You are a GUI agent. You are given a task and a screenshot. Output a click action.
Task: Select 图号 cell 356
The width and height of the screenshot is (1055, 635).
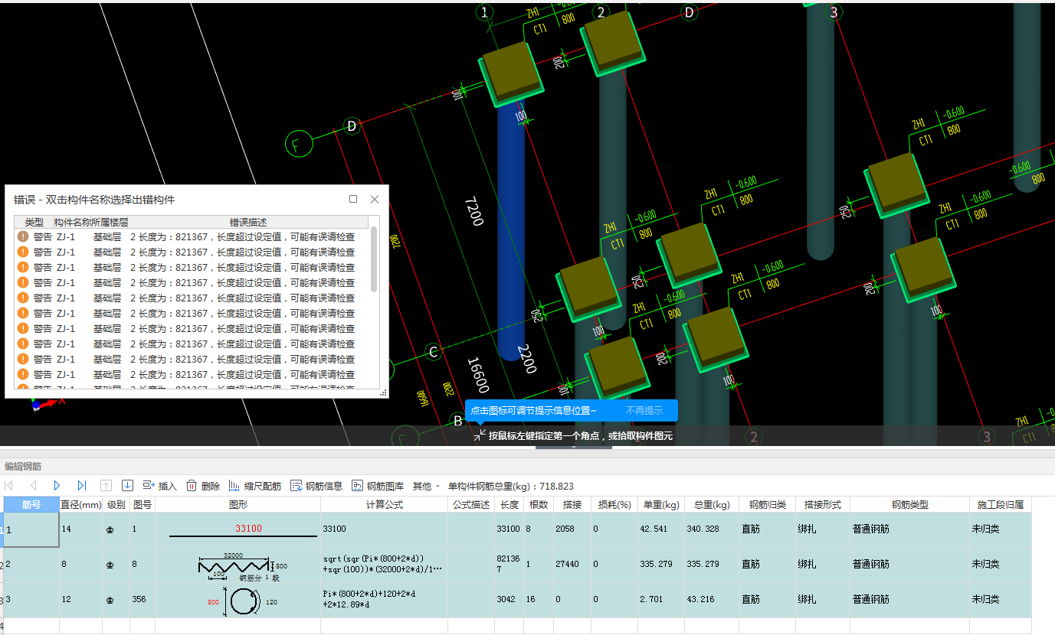coord(143,600)
